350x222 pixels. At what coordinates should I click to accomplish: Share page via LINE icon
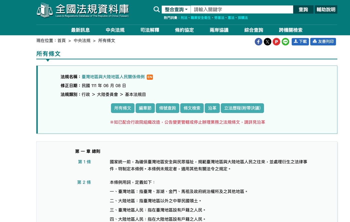tap(285, 42)
